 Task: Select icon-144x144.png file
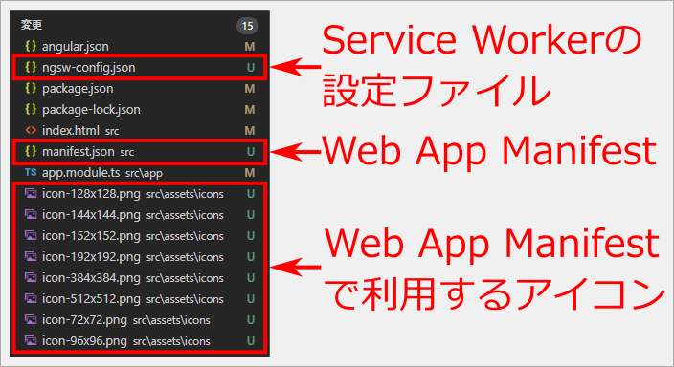coord(140,215)
